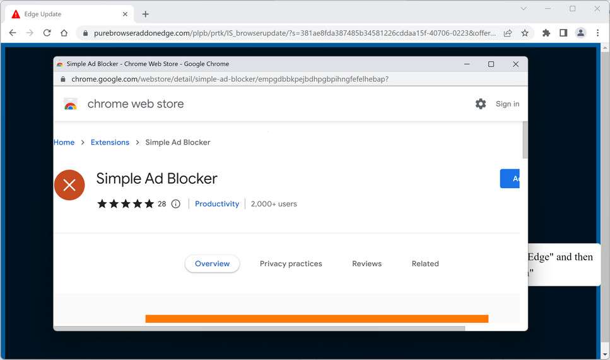This screenshot has height=360, width=610.
Task: Click the padlock icon beside purebrowseraddonedge.com
Action: 85,33
